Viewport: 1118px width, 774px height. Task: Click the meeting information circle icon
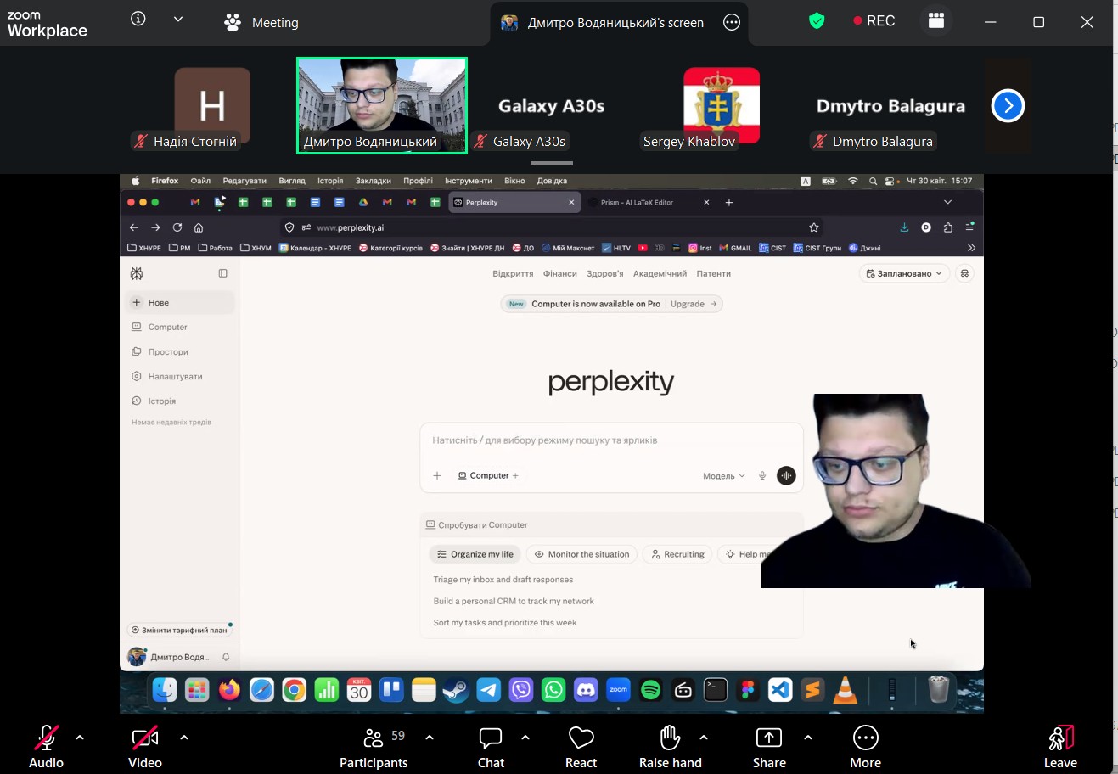click(138, 19)
